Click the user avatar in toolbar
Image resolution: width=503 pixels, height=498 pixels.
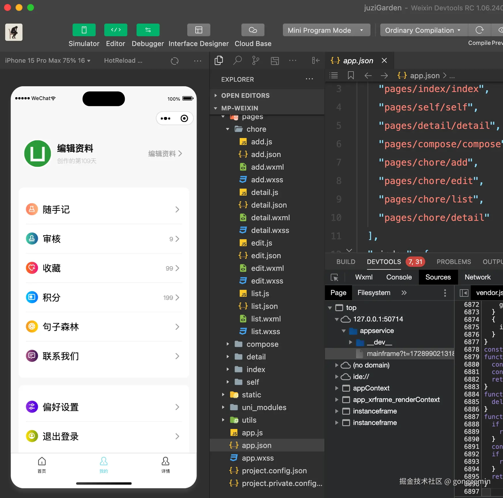click(14, 32)
